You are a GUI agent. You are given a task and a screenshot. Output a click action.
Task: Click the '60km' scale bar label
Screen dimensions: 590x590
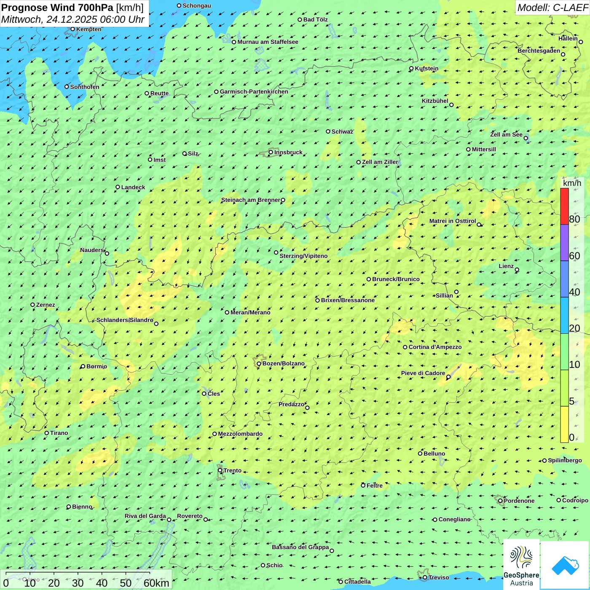[156, 583]
